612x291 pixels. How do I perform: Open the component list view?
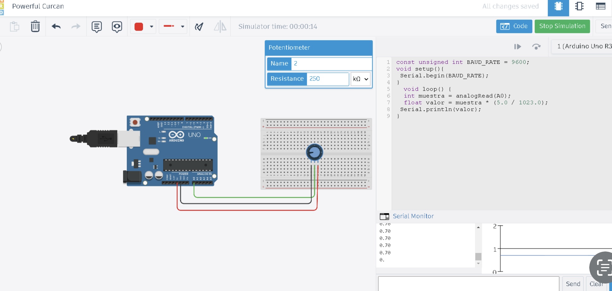pos(600,6)
